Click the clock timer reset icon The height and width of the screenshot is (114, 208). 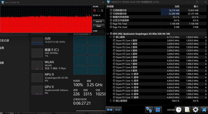(179, 110)
